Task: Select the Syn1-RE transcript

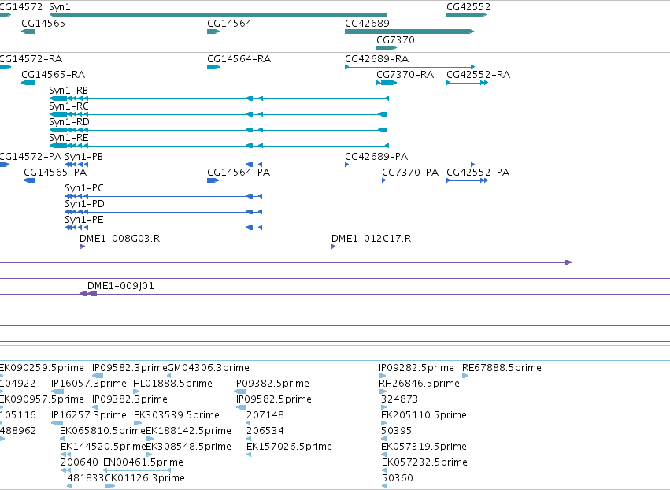Action: [219, 146]
